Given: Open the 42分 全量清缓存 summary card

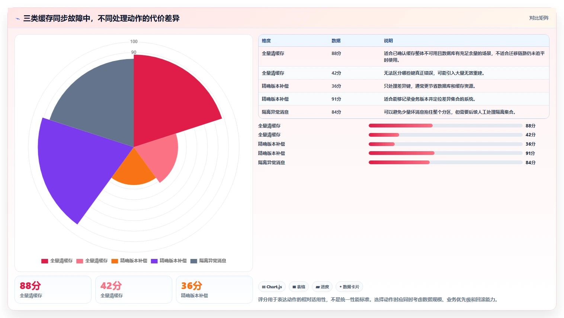Looking at the screenshot, I should tap(134, 289).
